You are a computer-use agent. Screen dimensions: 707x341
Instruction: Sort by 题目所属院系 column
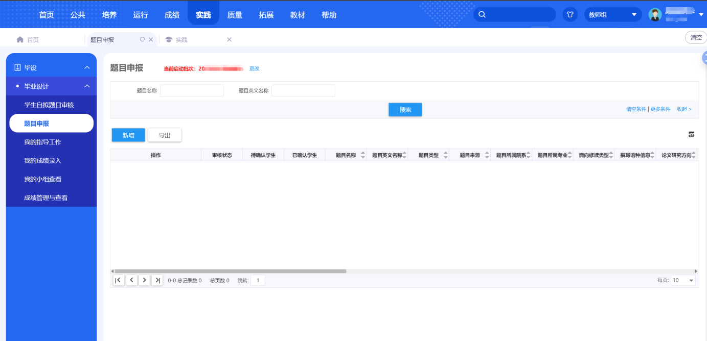point(529,155)
